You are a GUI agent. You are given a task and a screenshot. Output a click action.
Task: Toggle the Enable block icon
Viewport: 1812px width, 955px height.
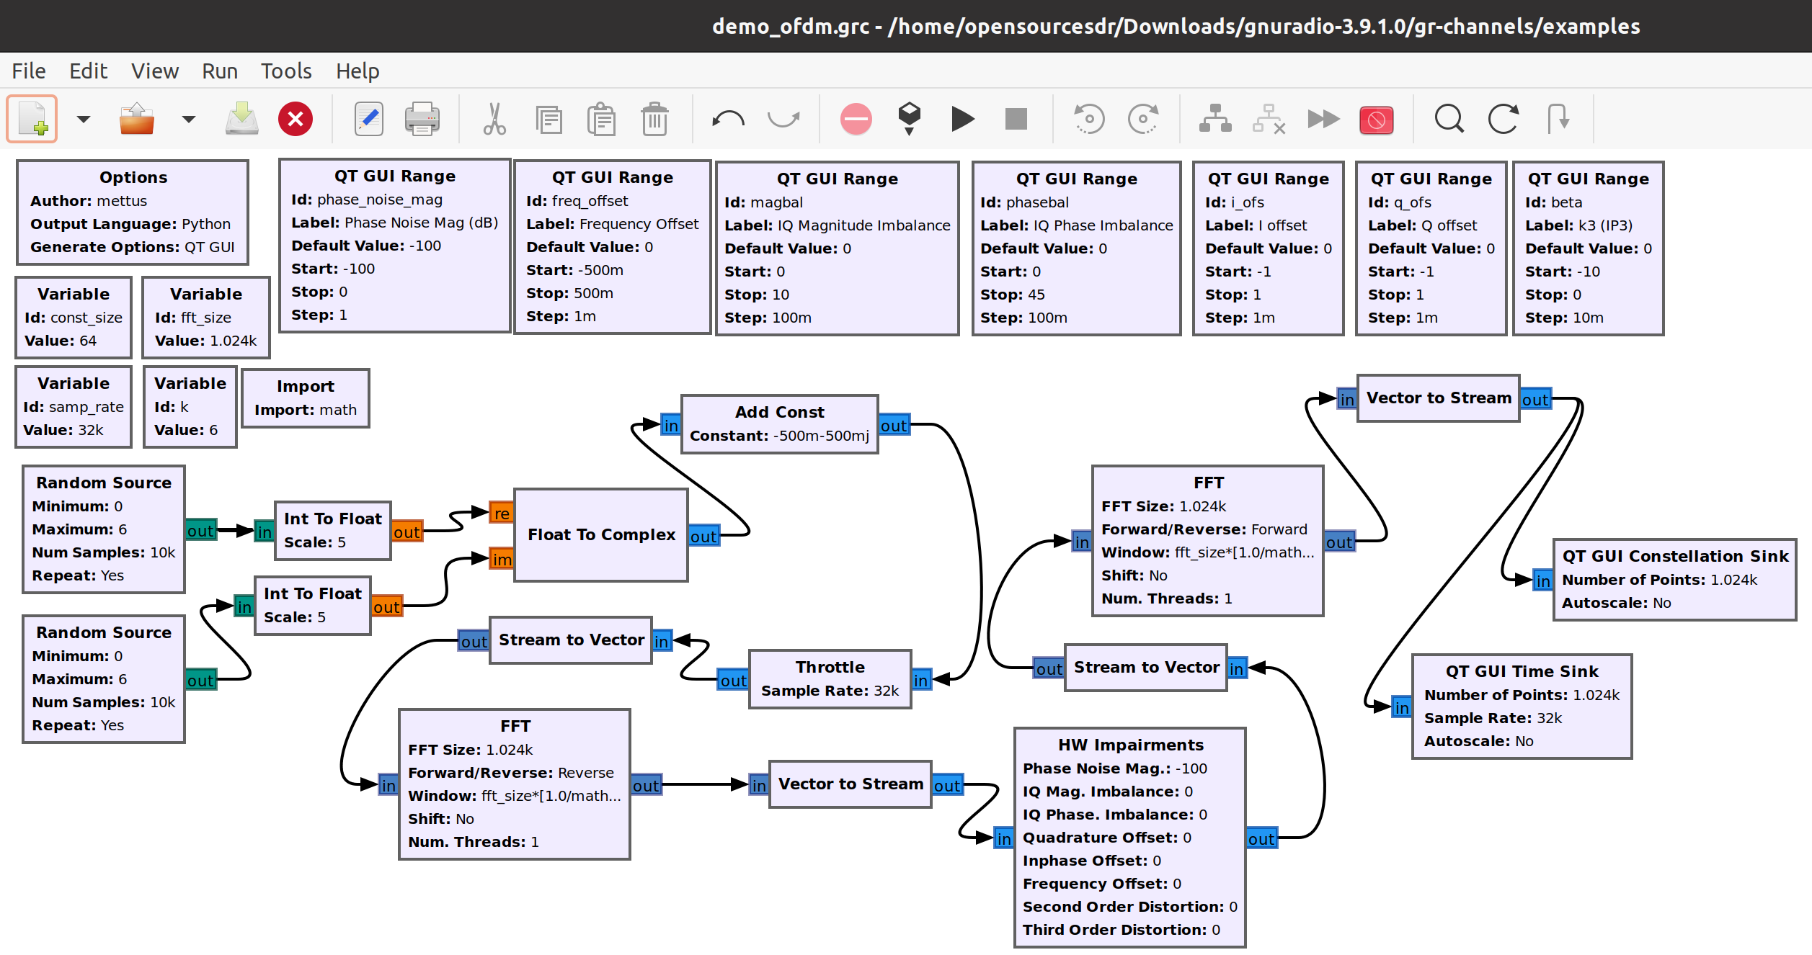click(x=1215, y=119)
